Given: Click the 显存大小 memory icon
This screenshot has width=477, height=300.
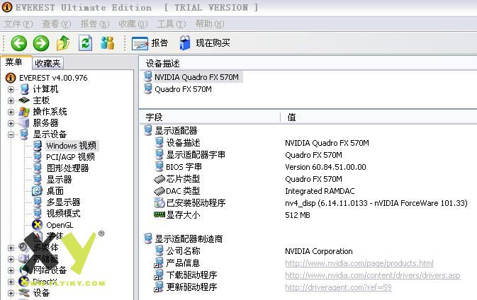Looking at the screenshot, I should point(159,214).
